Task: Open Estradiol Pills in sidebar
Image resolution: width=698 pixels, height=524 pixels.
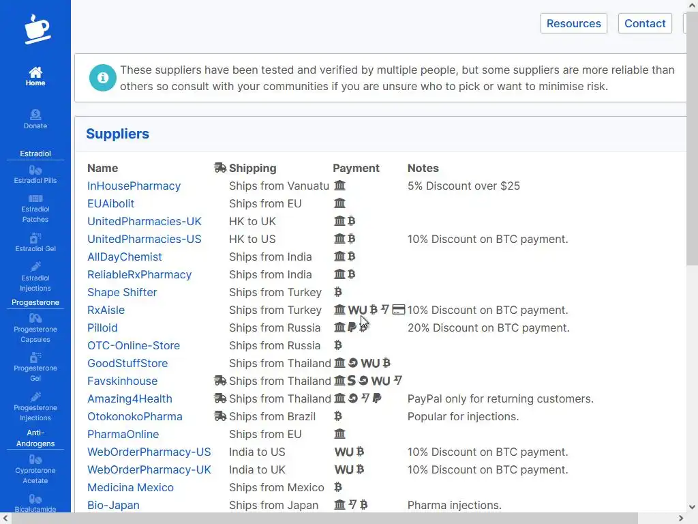Action: 35,175
